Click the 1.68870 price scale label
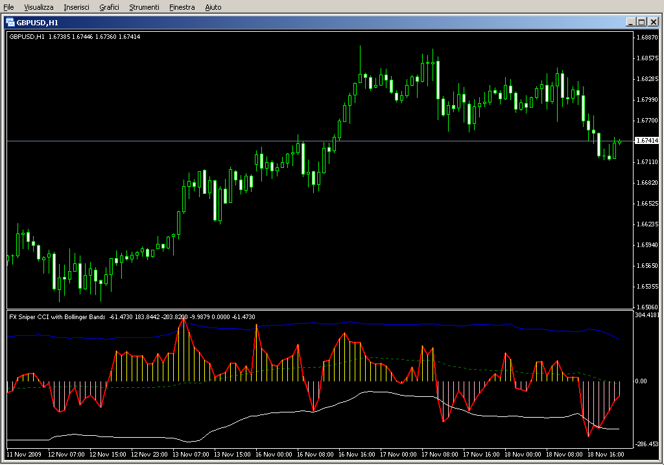664x465 pixels. tap(647, 37)
